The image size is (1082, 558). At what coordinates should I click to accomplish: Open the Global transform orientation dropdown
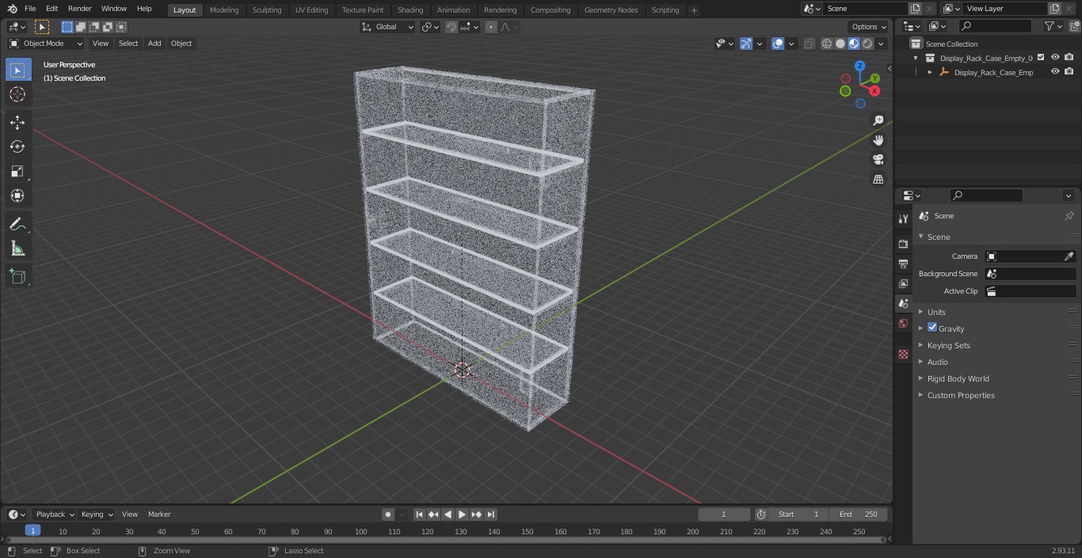pos(387,27)
